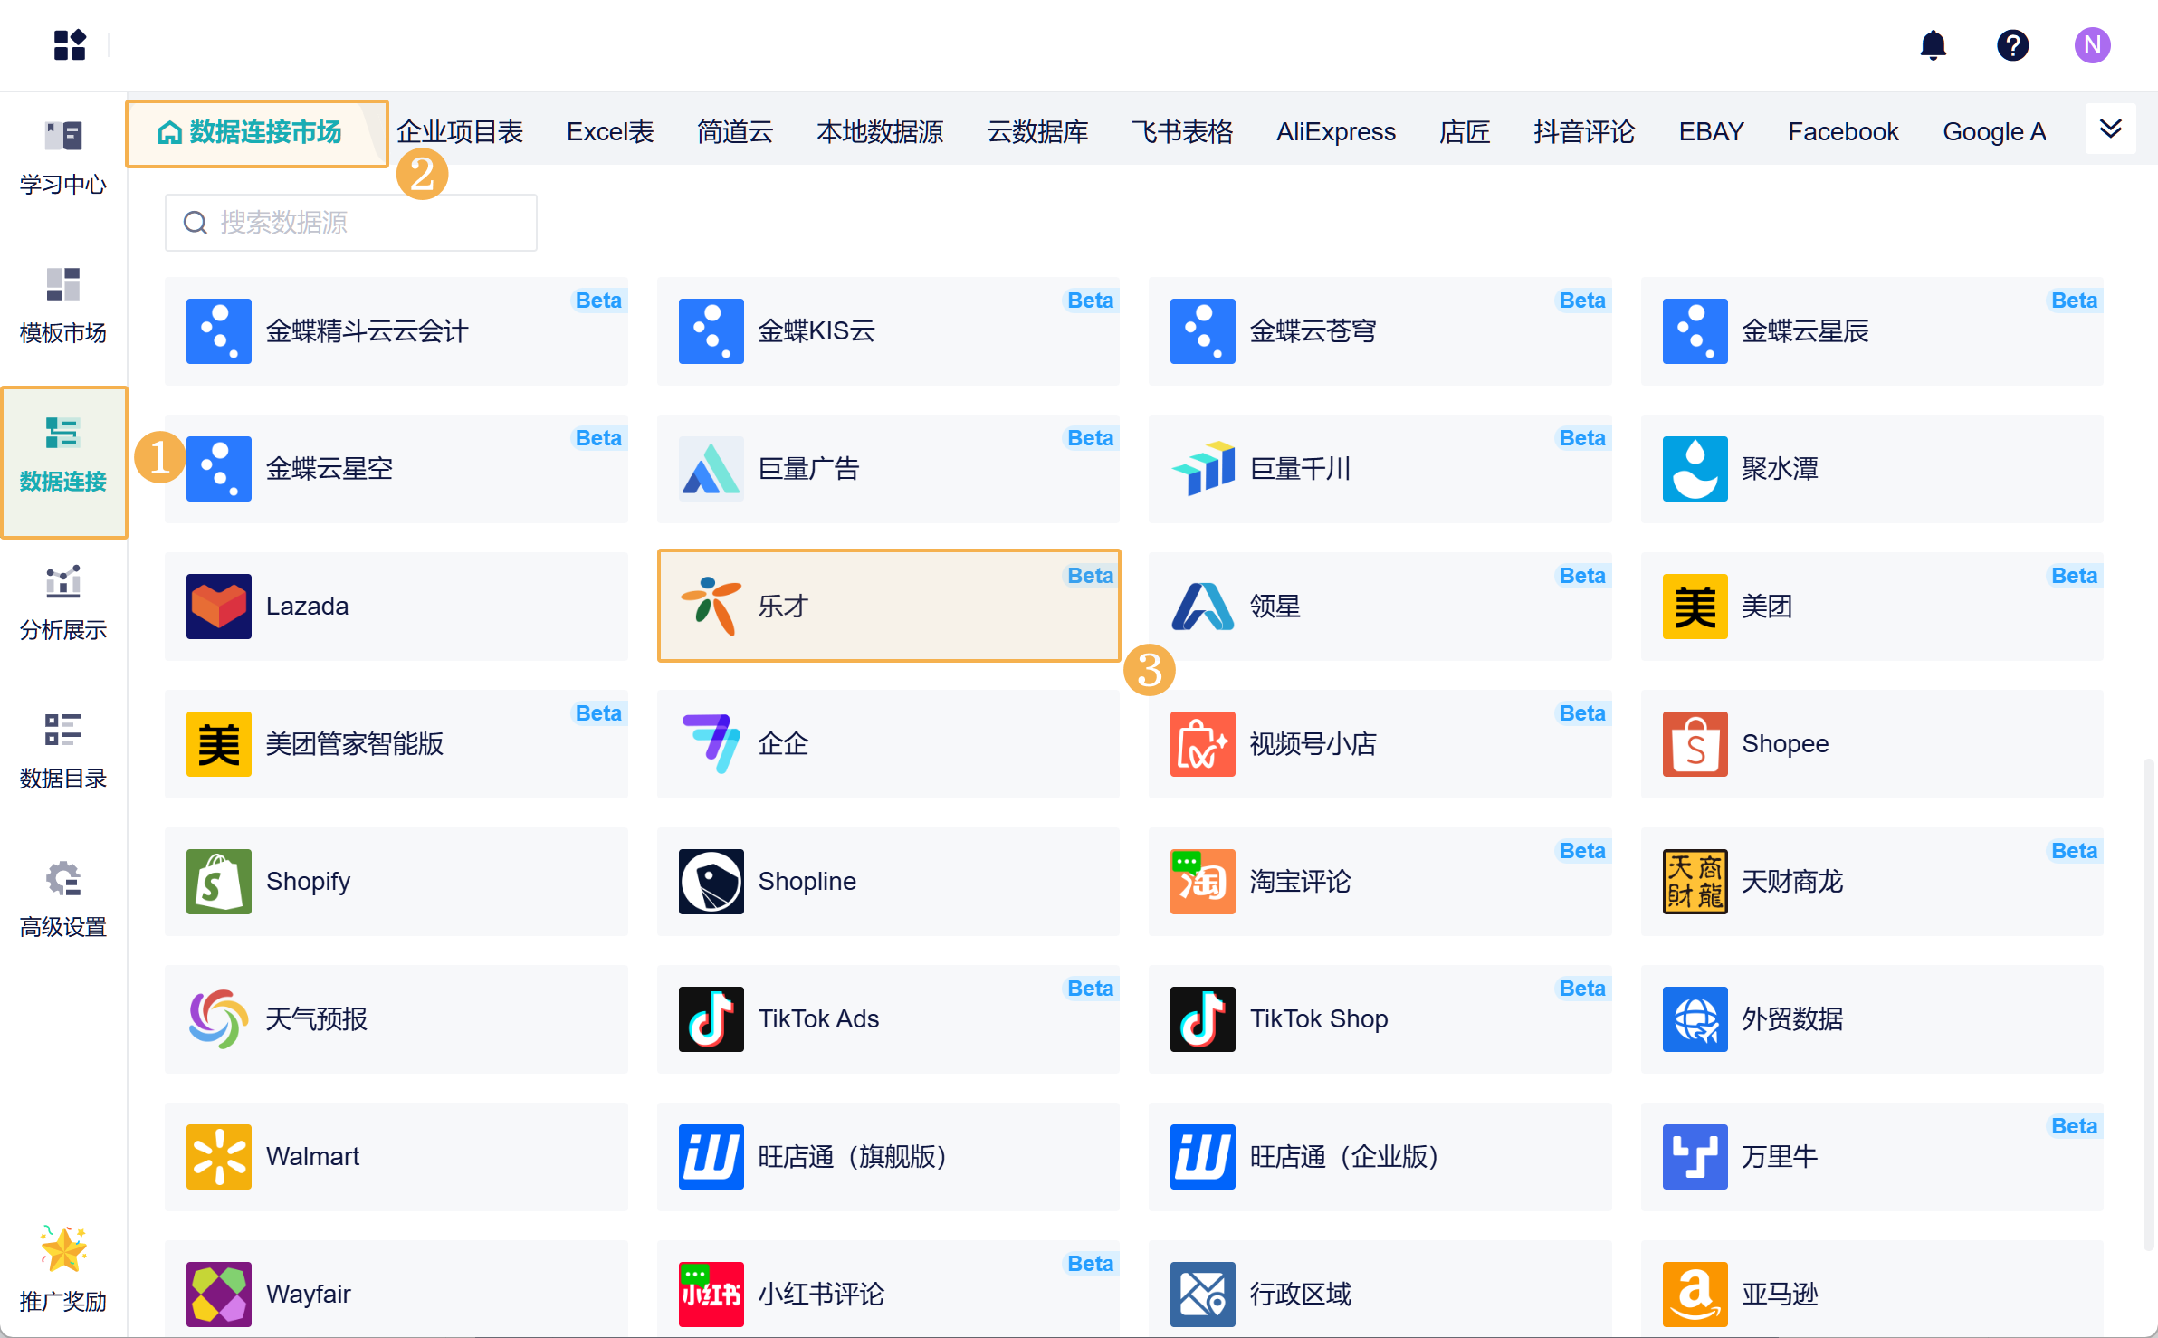Switch to the 飞书表格 tab

pyautogui.click(x=1181, y=132)
